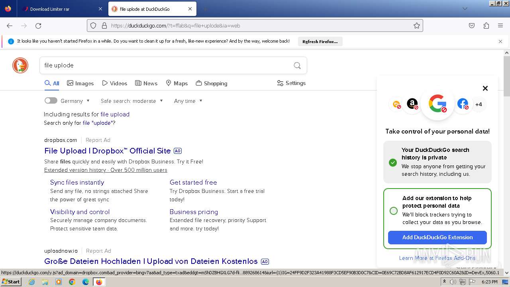Image resolution: width=510 pixels, height=287 pixels.
Task: Click the site security padlock icon
Action: coord(104,26)
